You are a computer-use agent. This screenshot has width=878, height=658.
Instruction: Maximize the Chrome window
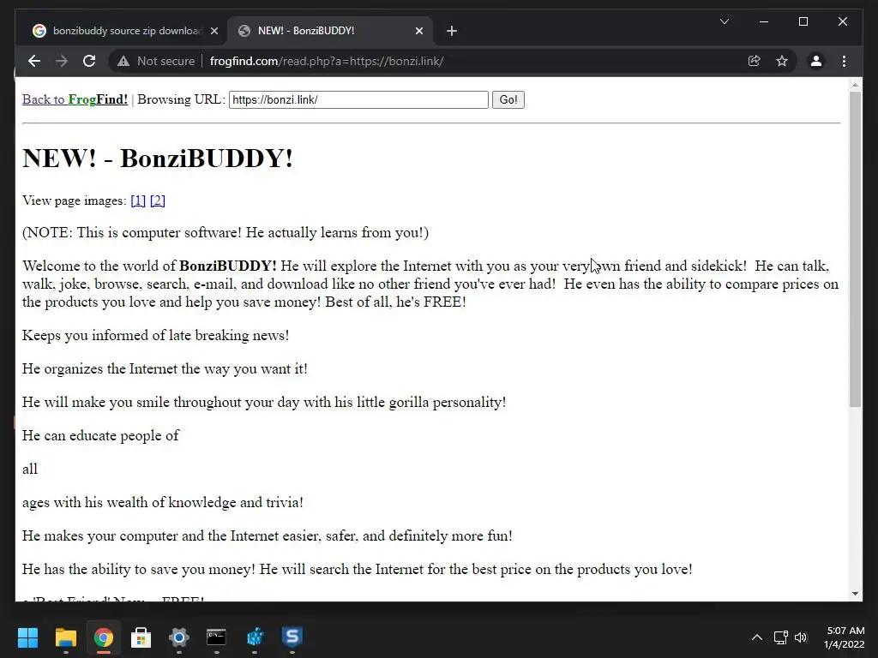pos(803,21)
